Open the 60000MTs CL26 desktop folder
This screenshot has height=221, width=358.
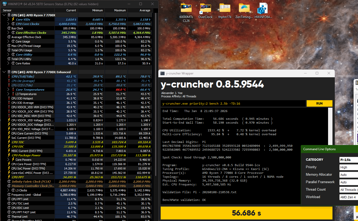coord(186,9)
